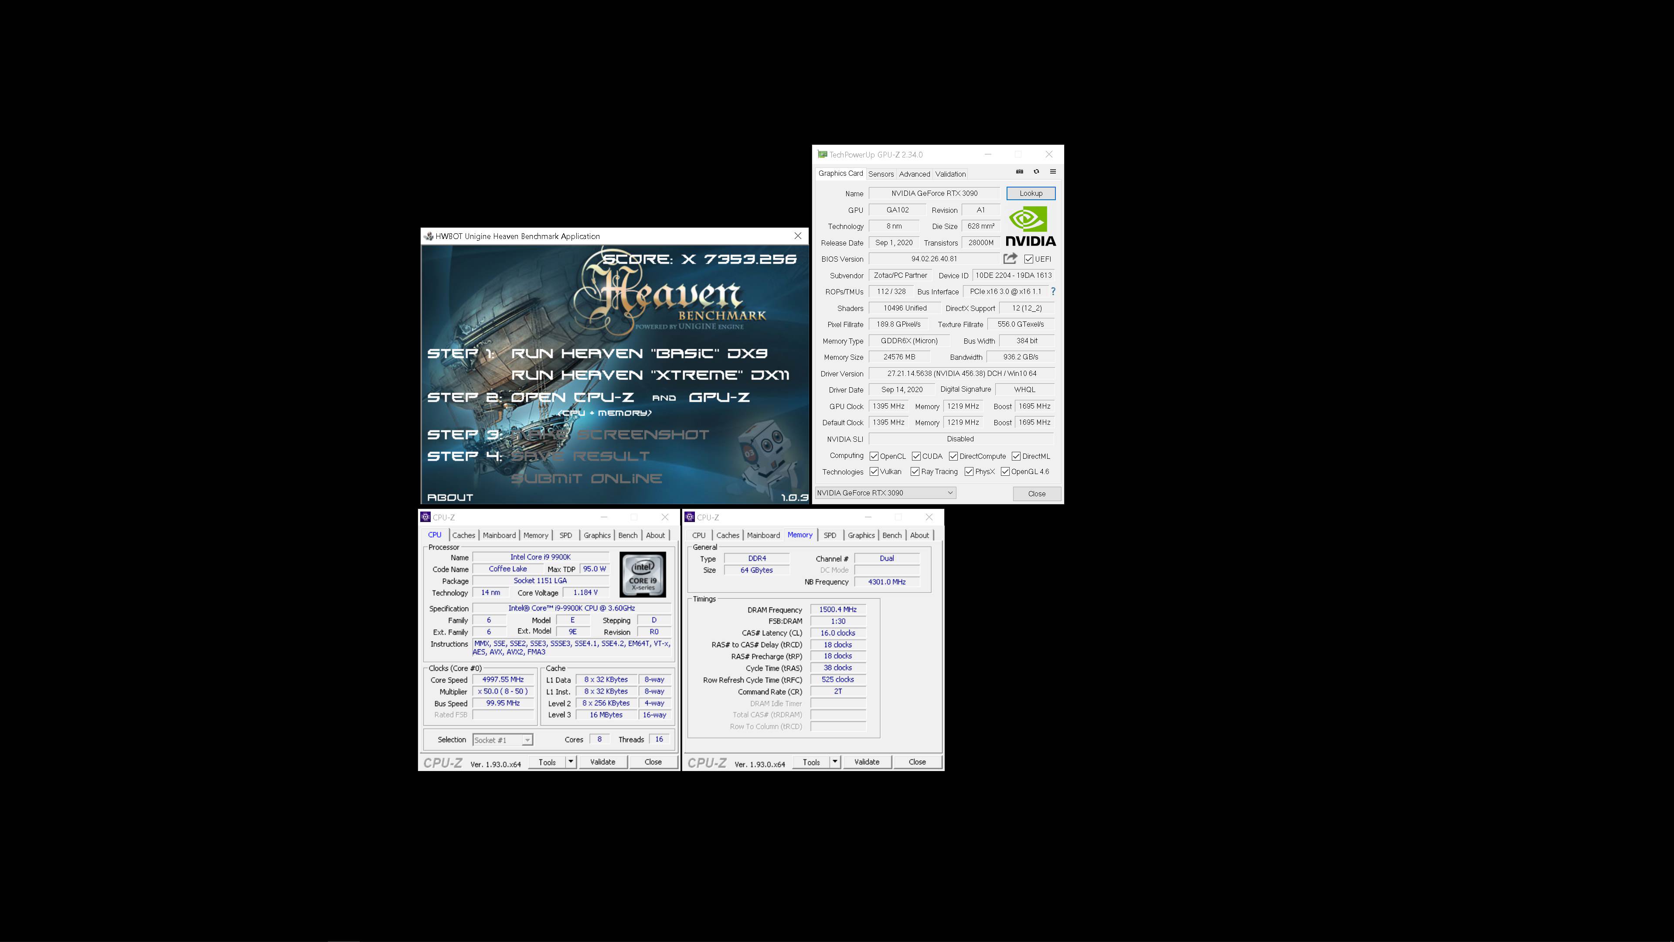The width and height of the screenshot is (1674, 942).
Task: Open Caches tab in the CPU window
Action: point(464,536)
